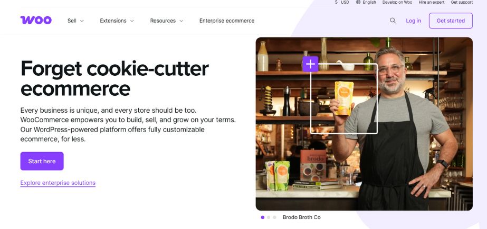This screenshot has height=229, width=487.
Task: Select the first carousel dot
Action: 263,217
